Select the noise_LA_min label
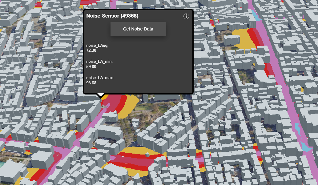 pos(99,62)
